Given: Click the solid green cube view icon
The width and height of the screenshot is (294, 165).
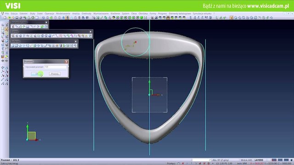Looking at the screenshot, I should point(141,17).
